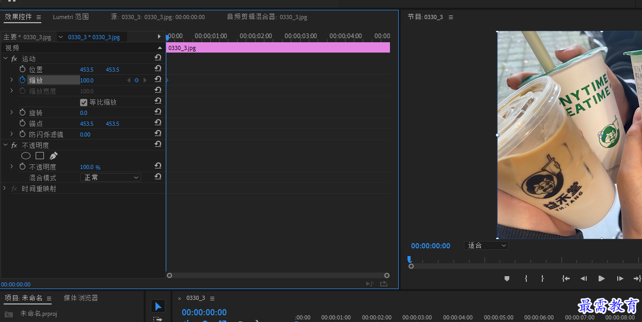
Task: Expand the 时间重映射 group
Action: click(5, 188)
